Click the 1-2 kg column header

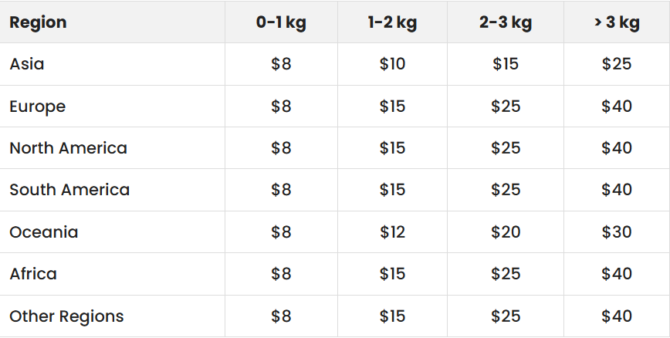[392, 22]
